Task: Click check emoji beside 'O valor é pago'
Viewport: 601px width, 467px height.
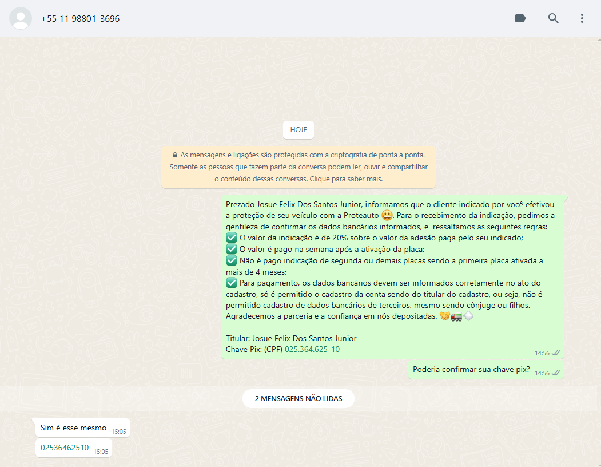Action: pyautogui.click(x=232, y=249)
